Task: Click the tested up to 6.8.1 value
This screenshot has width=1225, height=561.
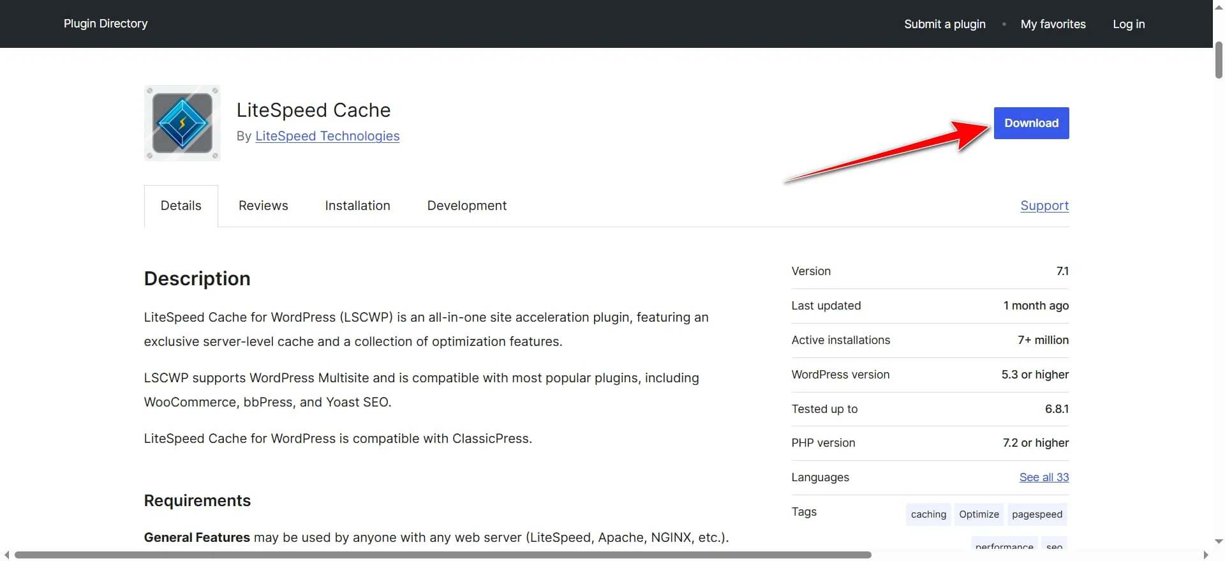Action: click(x=1057, y=409)
